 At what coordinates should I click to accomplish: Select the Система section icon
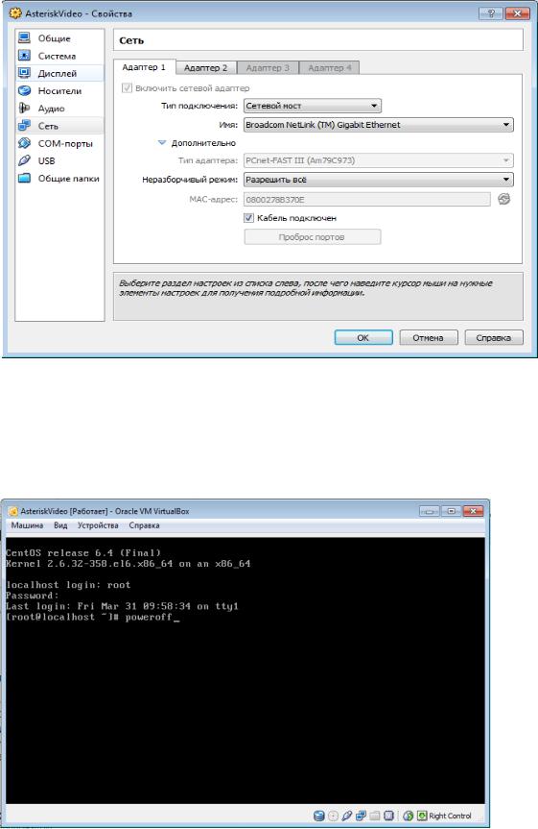coord(24,56)
